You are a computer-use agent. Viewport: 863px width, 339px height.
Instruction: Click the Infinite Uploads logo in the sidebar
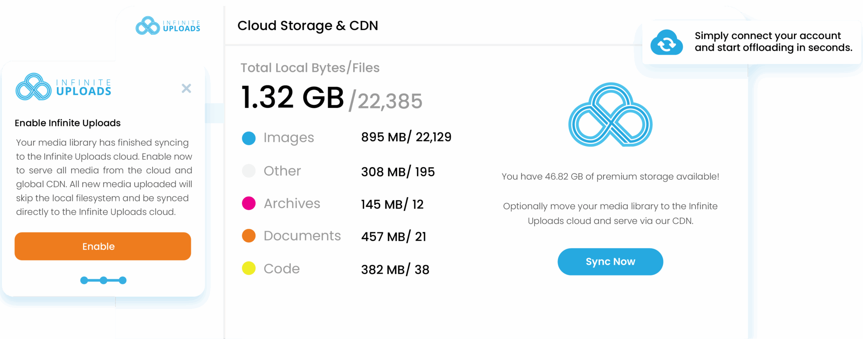[168, 26]
